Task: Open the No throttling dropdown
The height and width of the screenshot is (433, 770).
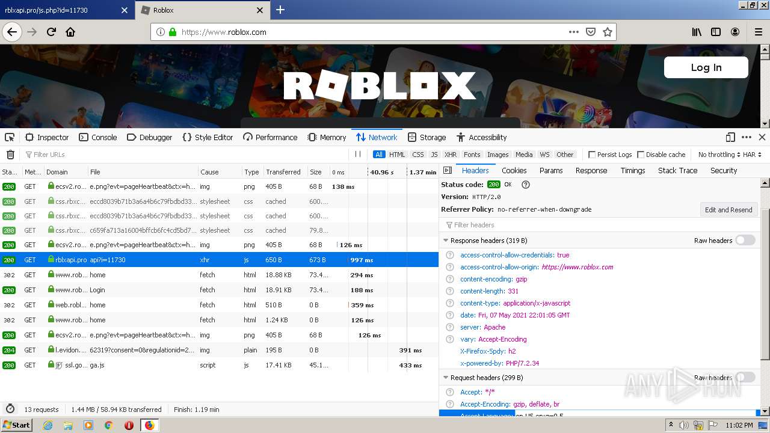Action: tap(719, 155)
